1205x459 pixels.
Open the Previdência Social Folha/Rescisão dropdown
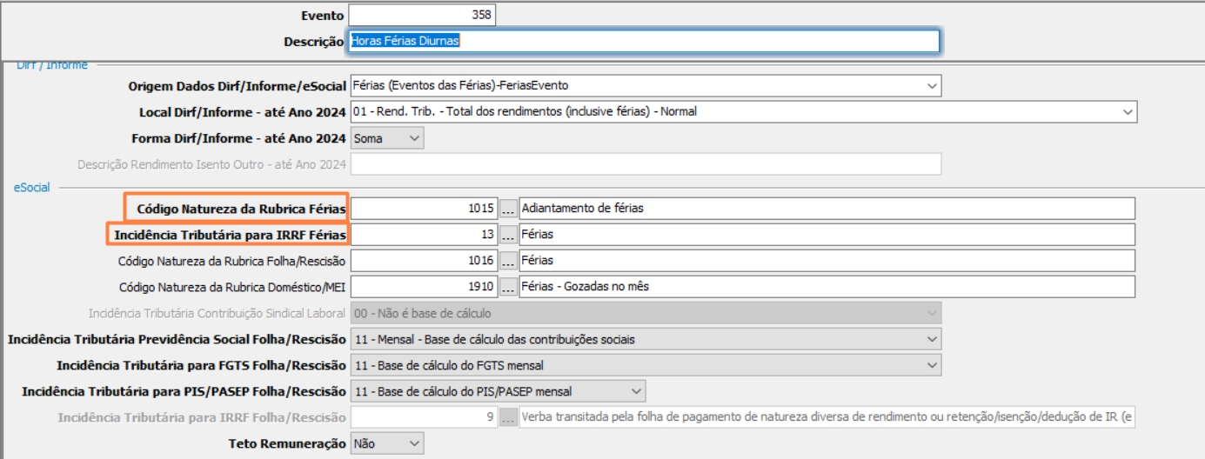click(932, 339)
